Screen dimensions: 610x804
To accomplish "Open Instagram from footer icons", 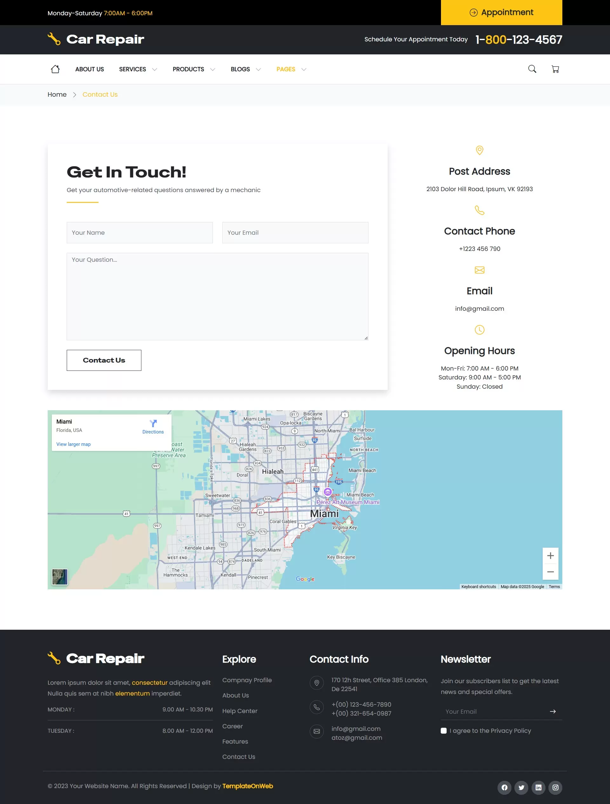I will pos(556,787).
